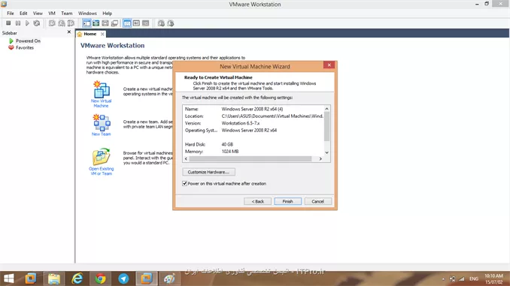Screen dimensions: 510x286
Task: Open the View menu
Action: (x=38, y=14)
